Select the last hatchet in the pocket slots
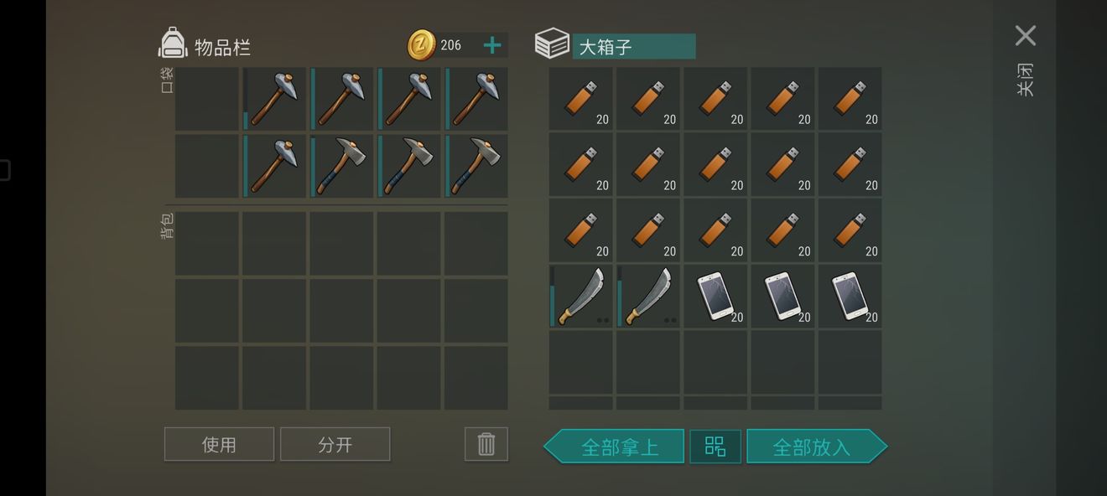 [476, 166]
